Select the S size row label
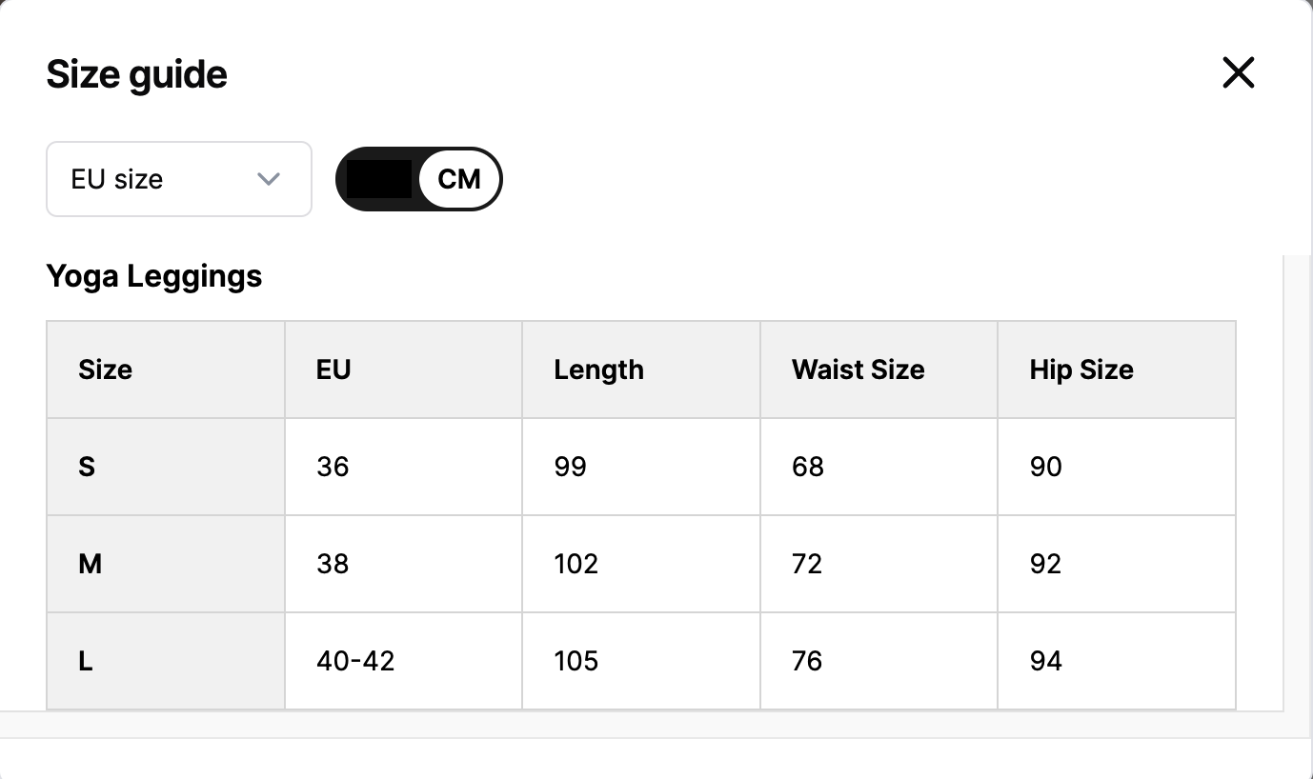The image size is (1313, 779). (87, 467)
